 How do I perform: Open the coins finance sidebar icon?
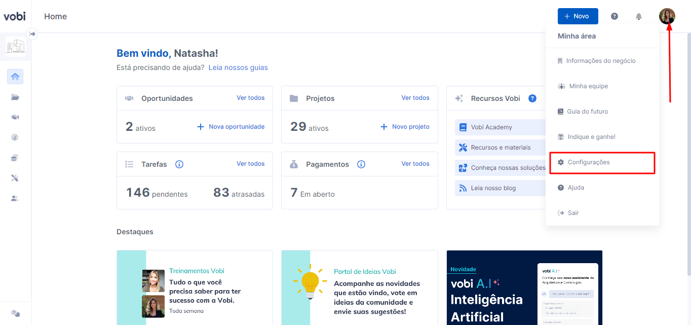(x=15, y=158)
